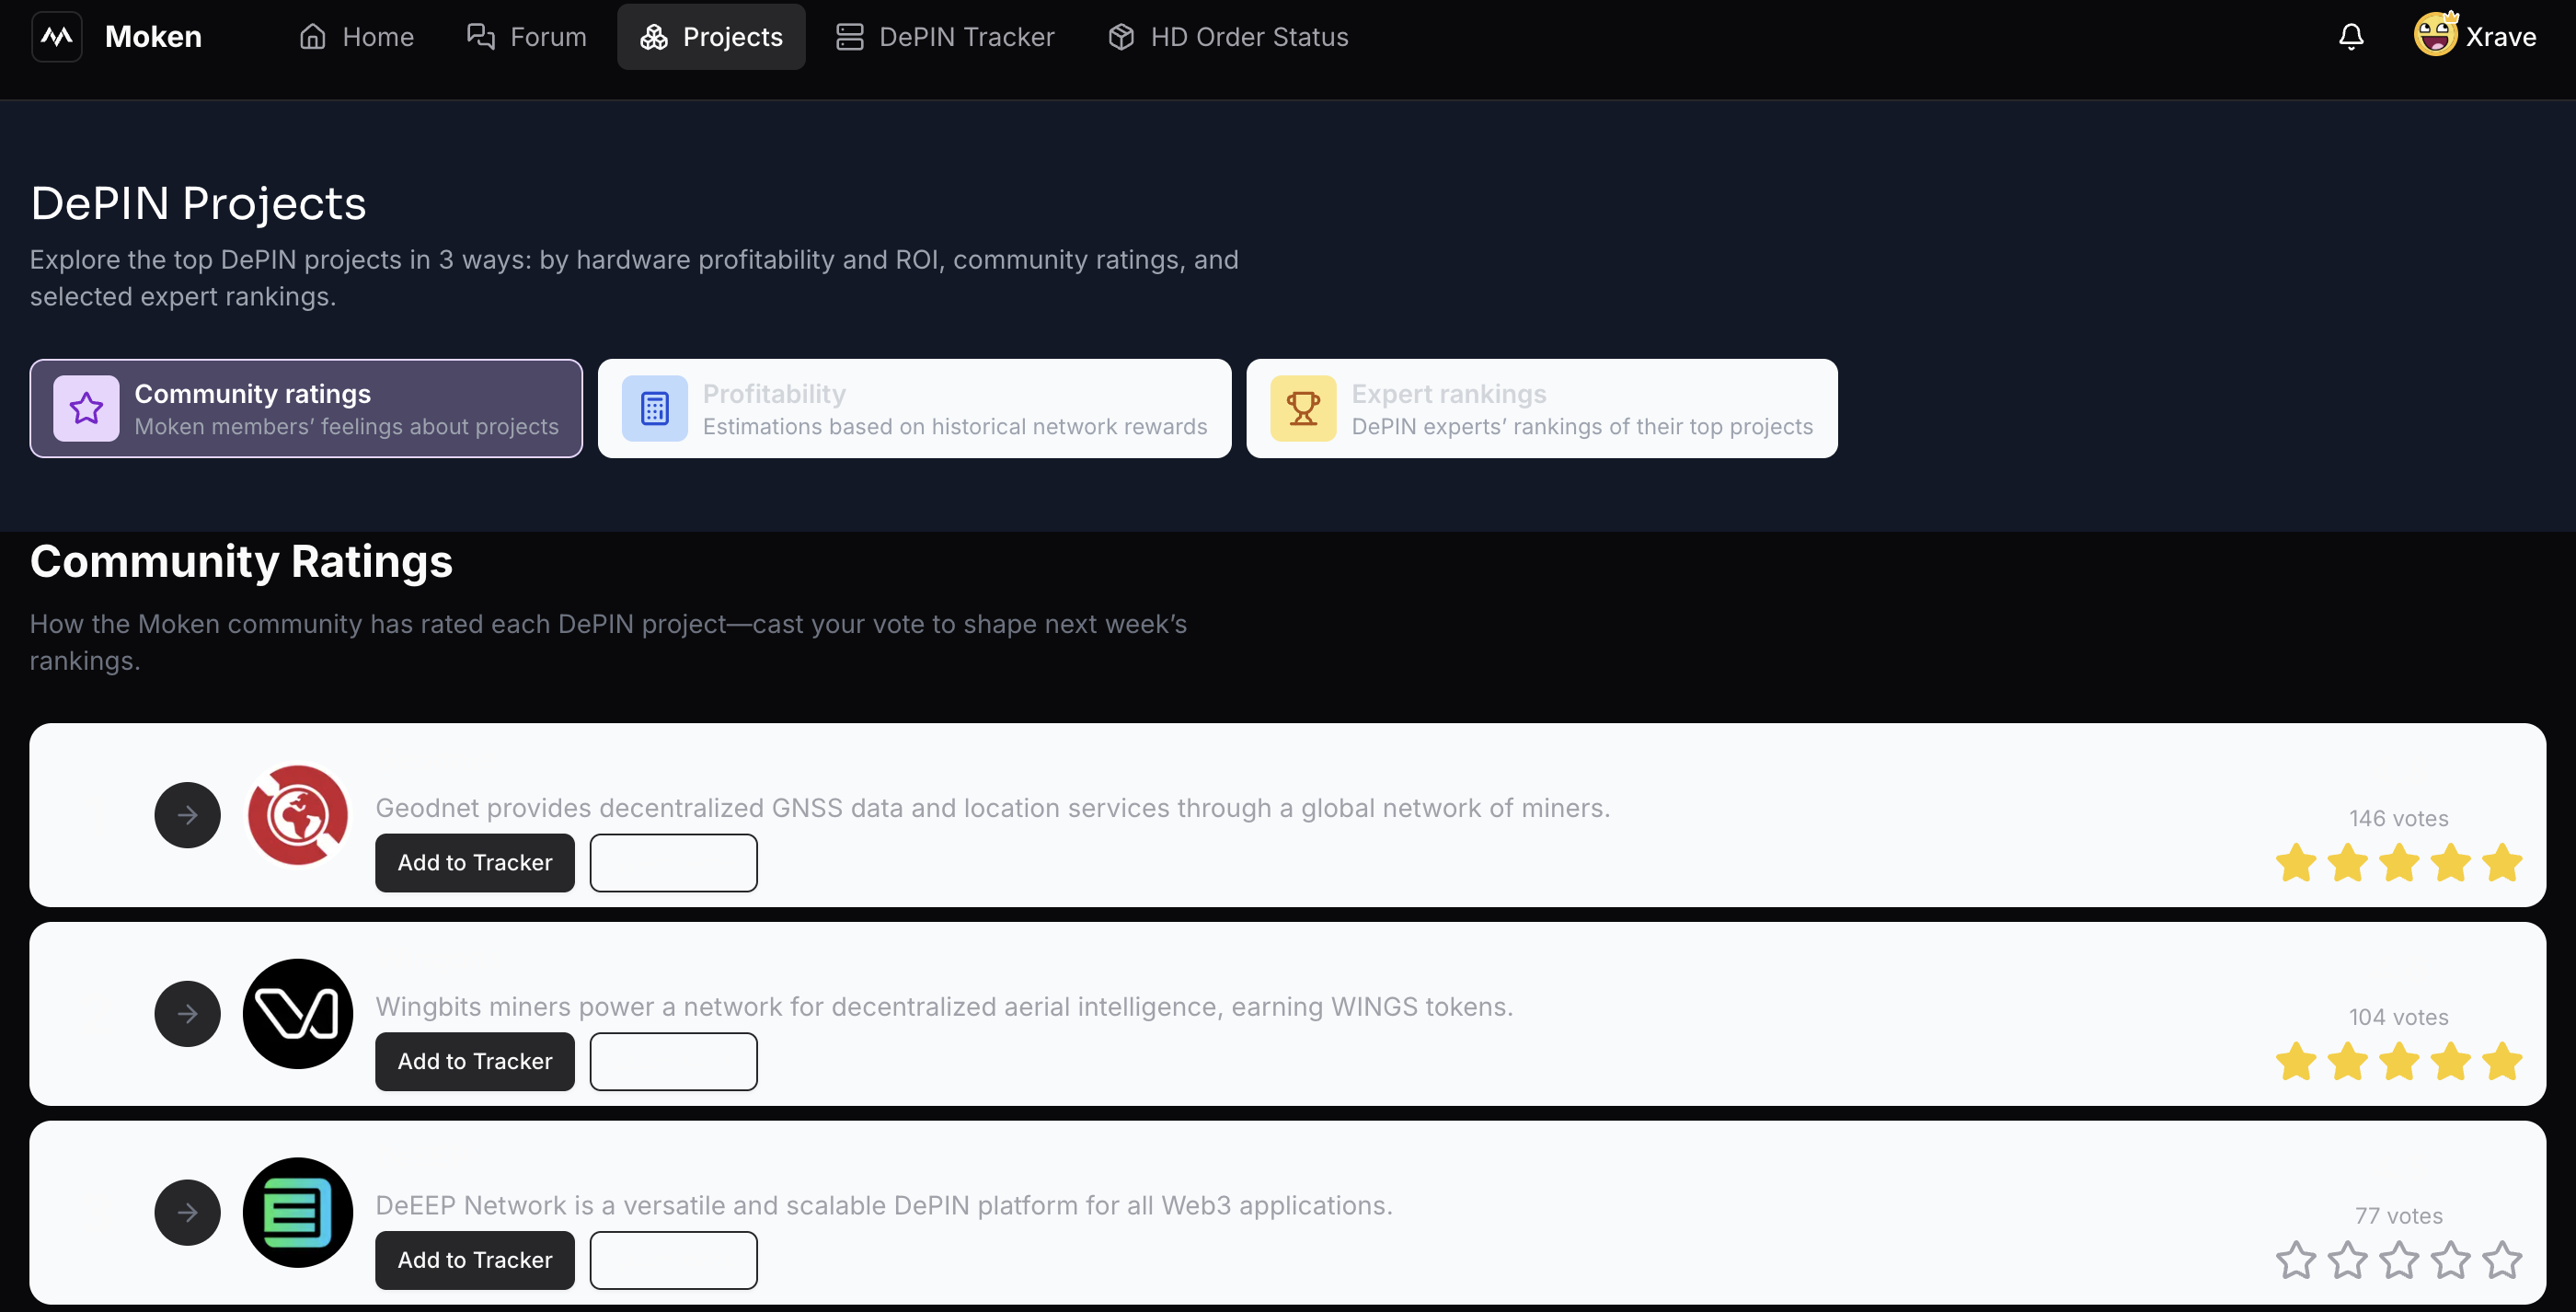Click the "DePIN Projects" page heading

point(198,203)
